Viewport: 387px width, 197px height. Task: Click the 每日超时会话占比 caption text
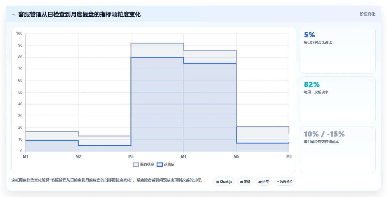click(x=318, y=43)
